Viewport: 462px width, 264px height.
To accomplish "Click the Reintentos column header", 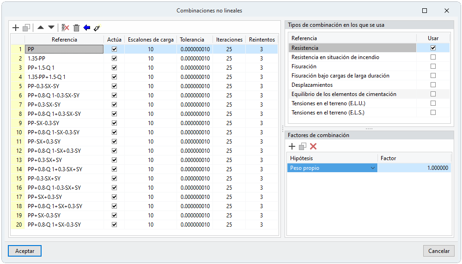I will click(261, 39).
